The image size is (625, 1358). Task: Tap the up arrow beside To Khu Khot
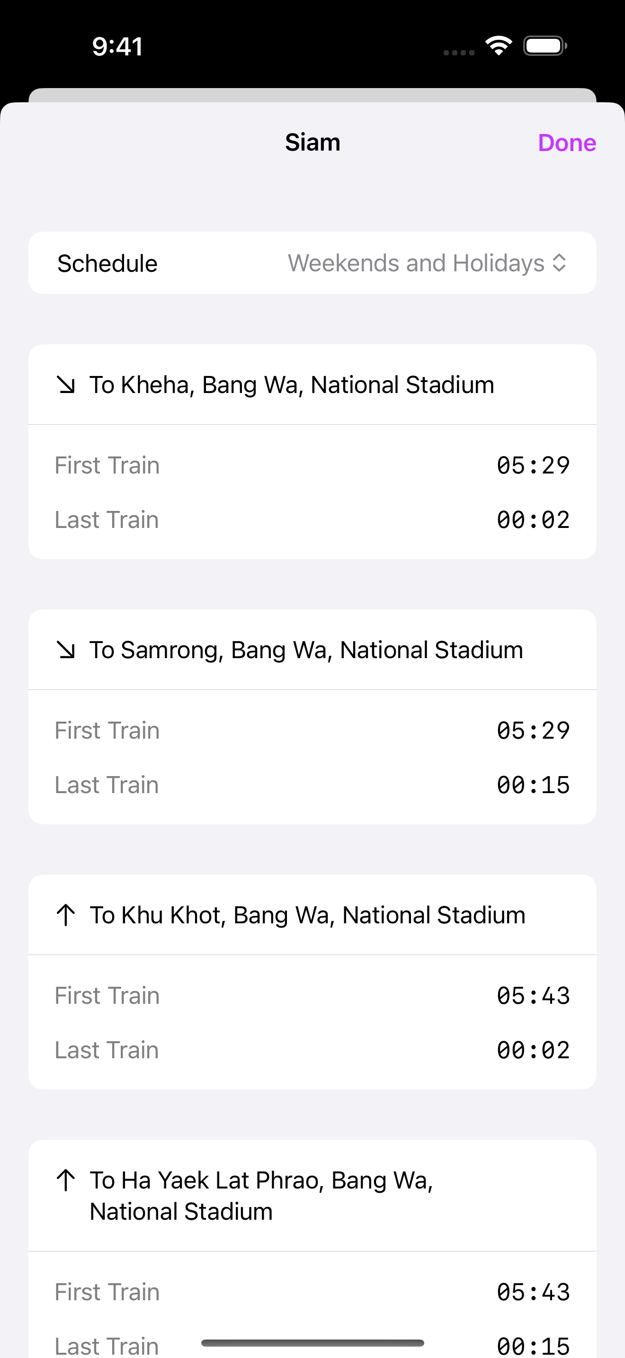66,915
